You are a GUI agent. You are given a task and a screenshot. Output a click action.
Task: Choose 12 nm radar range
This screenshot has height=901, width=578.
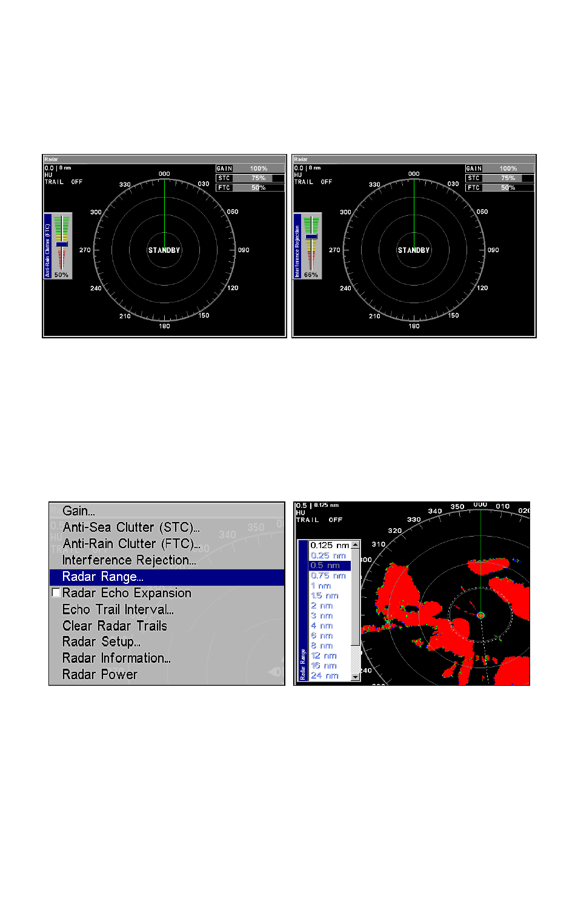[x=330, y=655]
